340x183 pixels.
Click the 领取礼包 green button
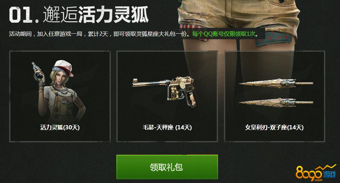[x=167, y=167]
